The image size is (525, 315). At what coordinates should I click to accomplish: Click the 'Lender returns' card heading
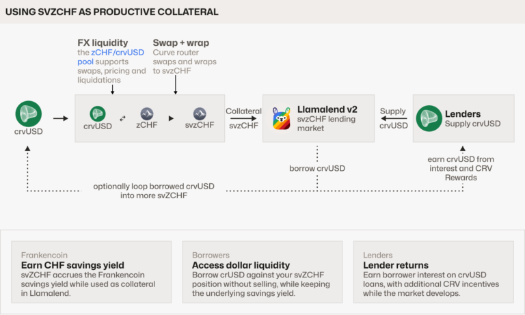click(395, 265)
